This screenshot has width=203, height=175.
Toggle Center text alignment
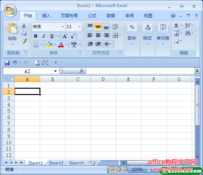(x=98, y=35)
